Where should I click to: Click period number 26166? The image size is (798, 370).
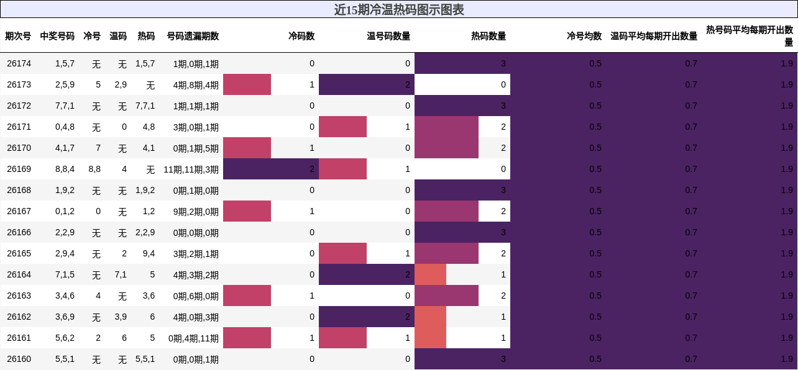point(19,232)
